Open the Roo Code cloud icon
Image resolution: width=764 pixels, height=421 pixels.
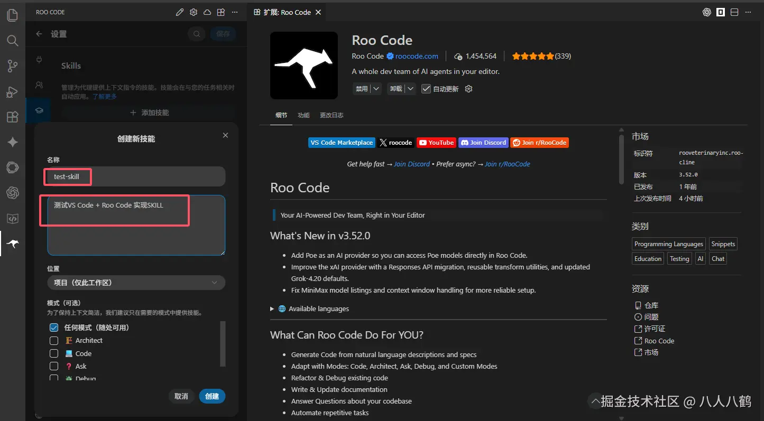pyautogui.click(x=207, y=12)
